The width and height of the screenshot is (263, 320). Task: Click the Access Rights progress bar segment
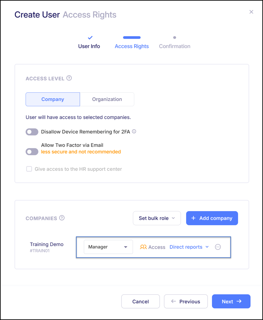coord(131,37)
